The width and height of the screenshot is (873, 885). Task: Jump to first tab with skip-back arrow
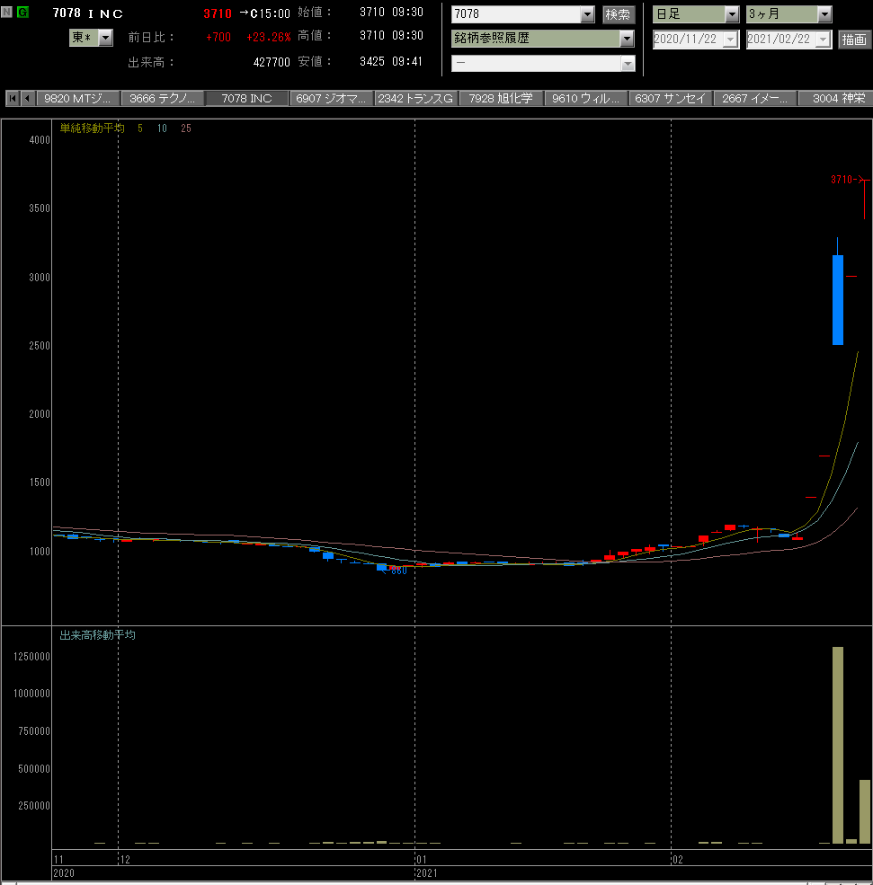click(13, 98)
